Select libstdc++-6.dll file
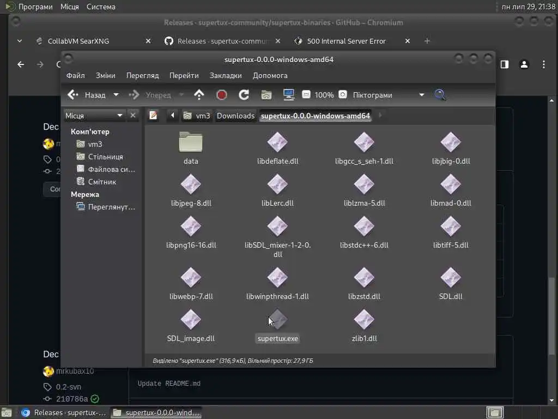Viewport: 558px width, 419px height. [x=364, y=232]
